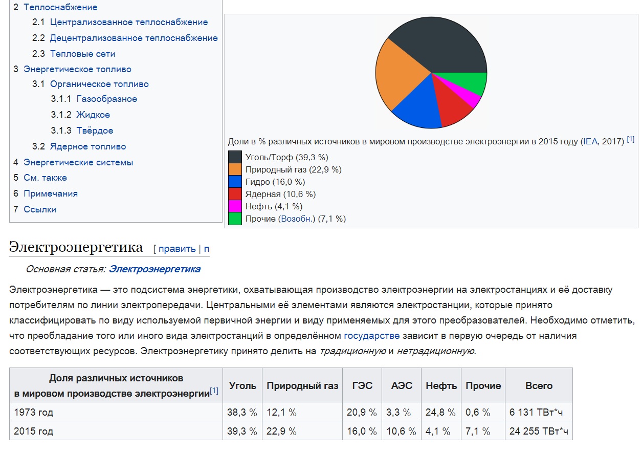The width and height of the screenshot is (642, 453).
Task: Click the Электроэнергетика section heading
Action: (x=76, y=248)
